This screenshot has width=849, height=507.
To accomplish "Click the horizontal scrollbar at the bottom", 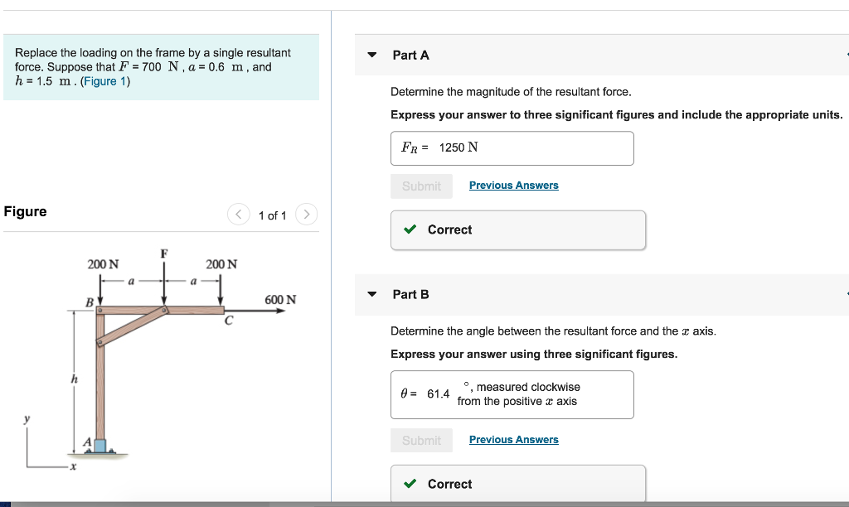I will [139, 504].
